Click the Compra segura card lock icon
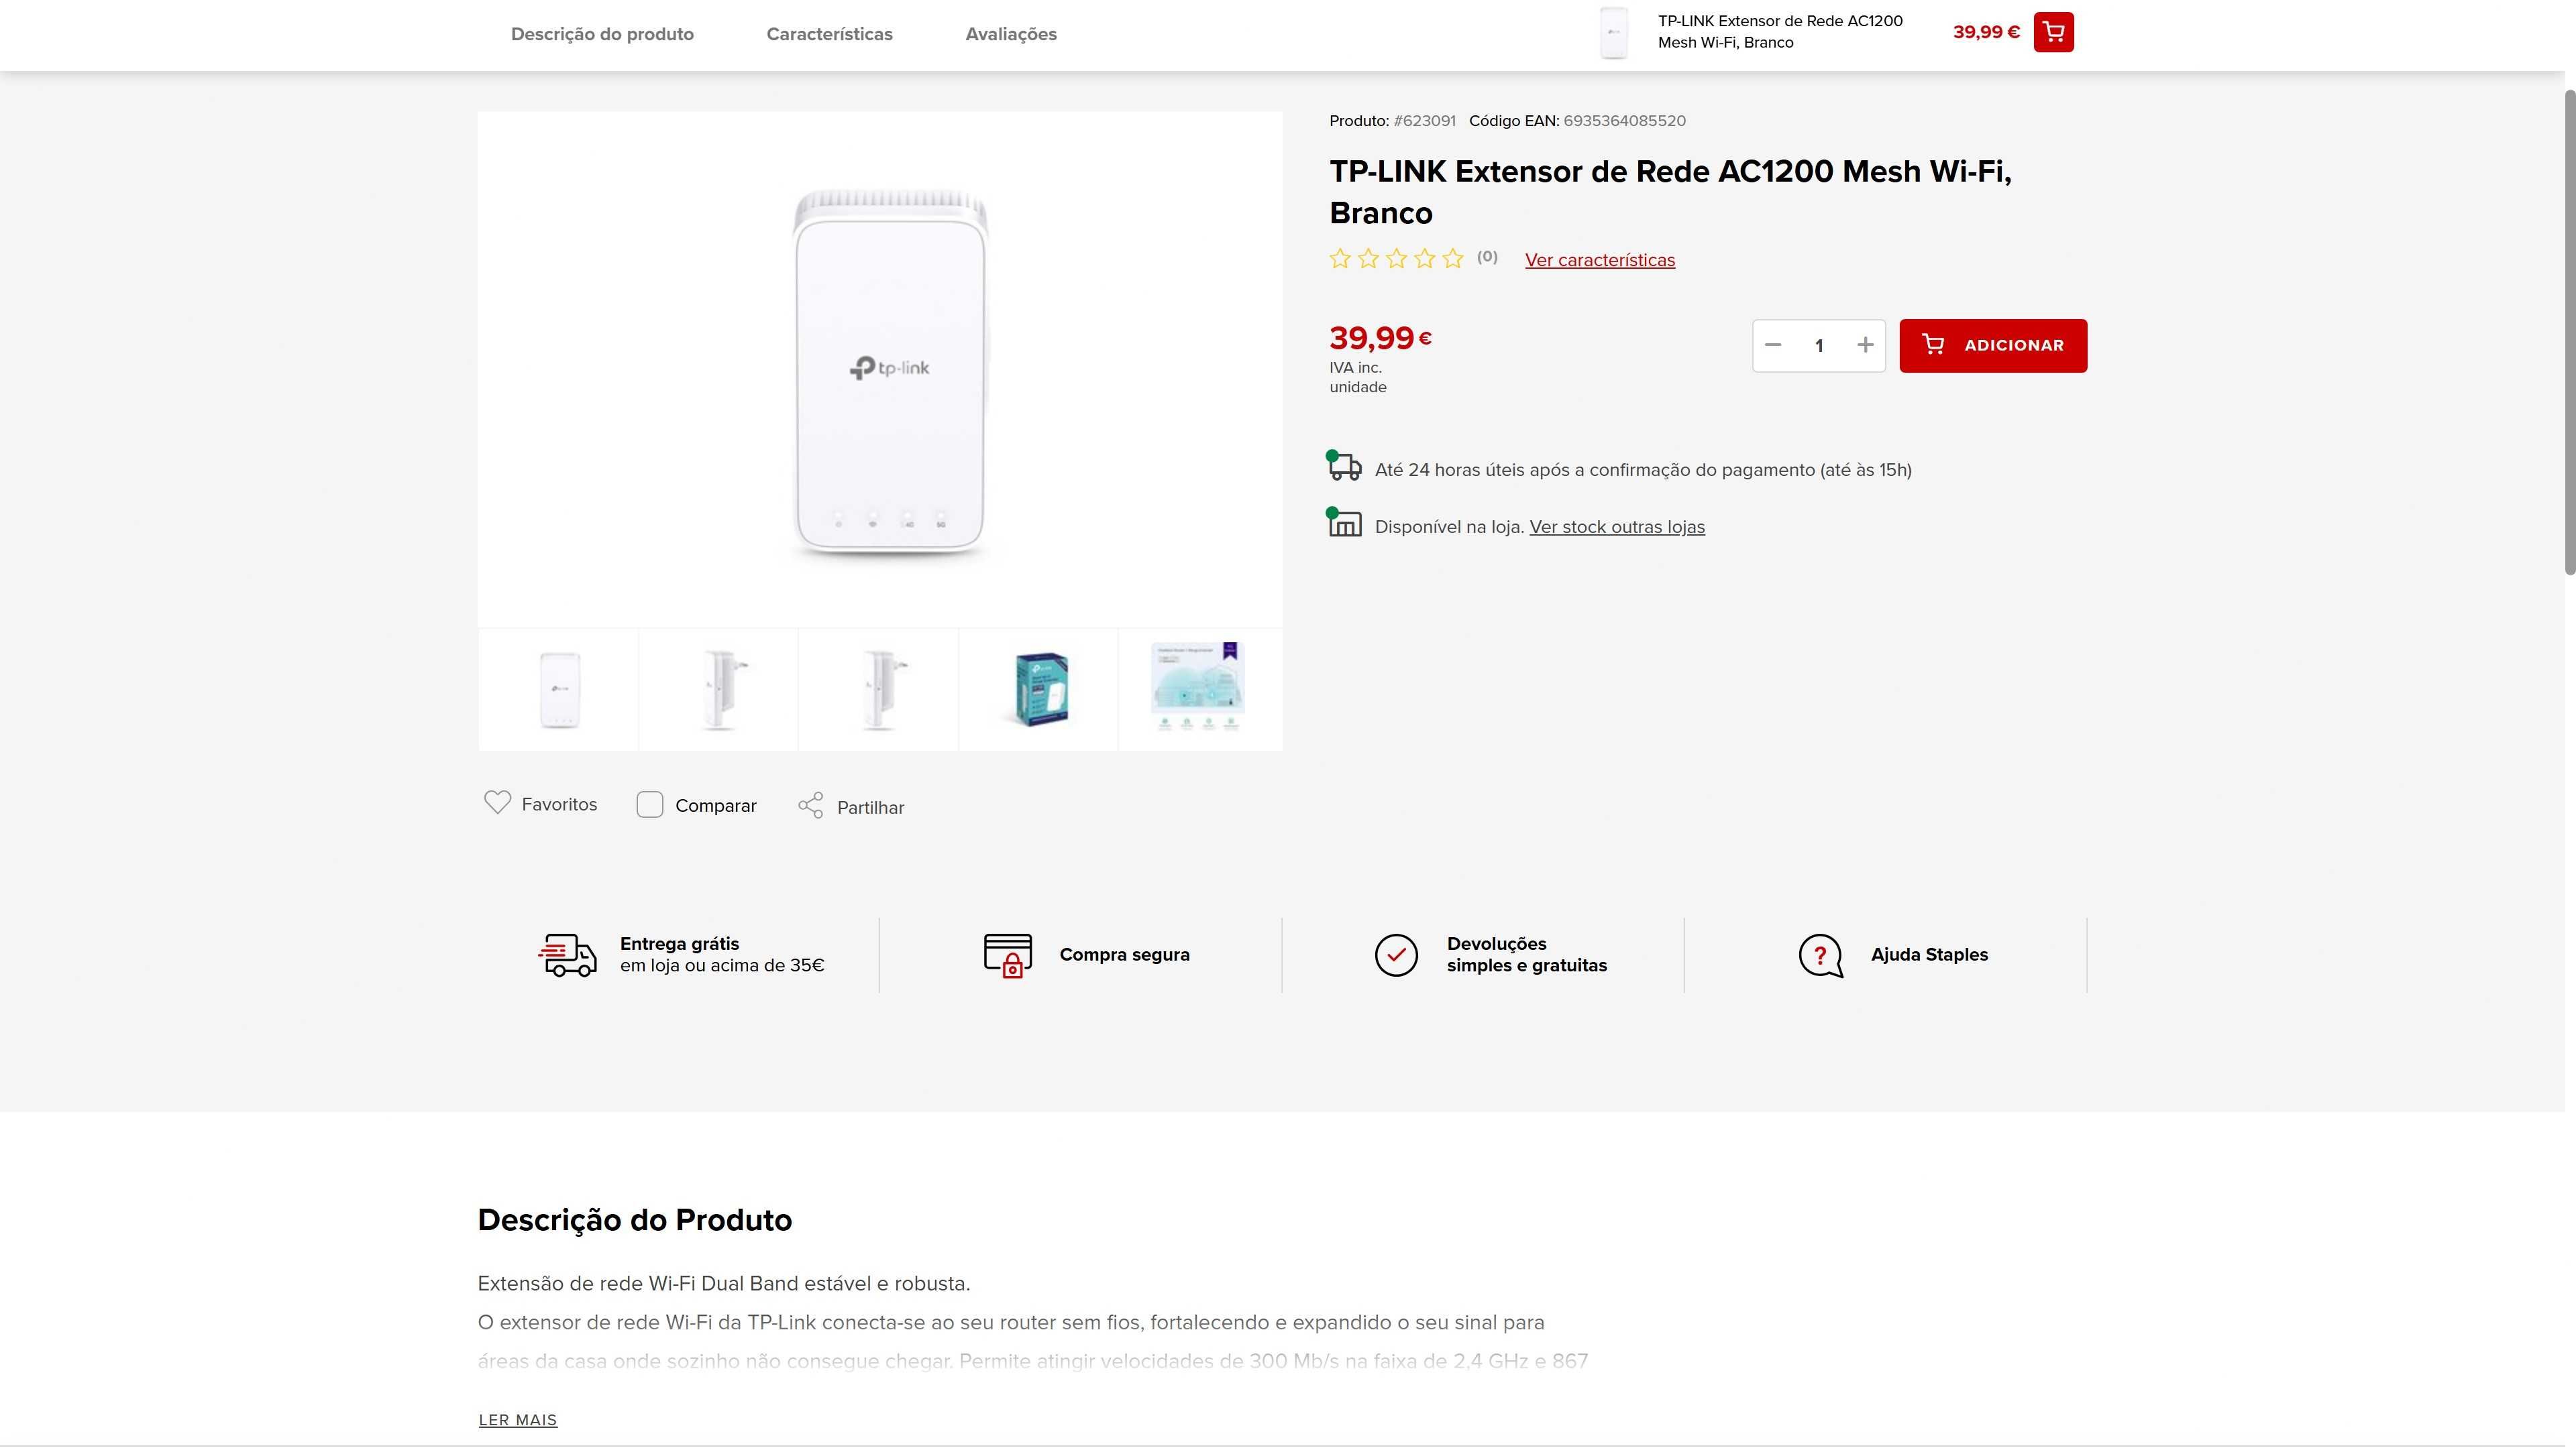This screenshot has height=1448, width=2576. tap(1007, 955)
